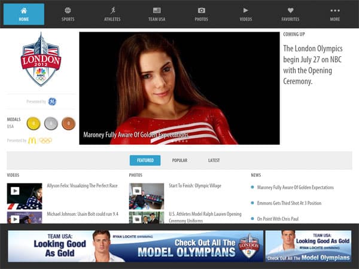Open the Home tab icon
The image size is (359, 269).
(x=24, y=11)
